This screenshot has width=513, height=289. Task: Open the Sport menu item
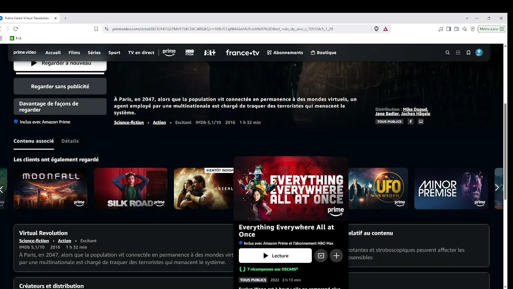point(114,53)
